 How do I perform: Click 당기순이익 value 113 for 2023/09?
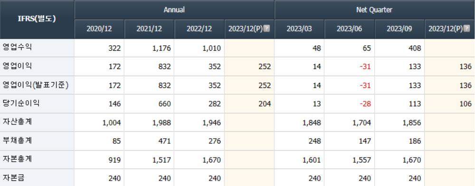[x=415, y=104]
